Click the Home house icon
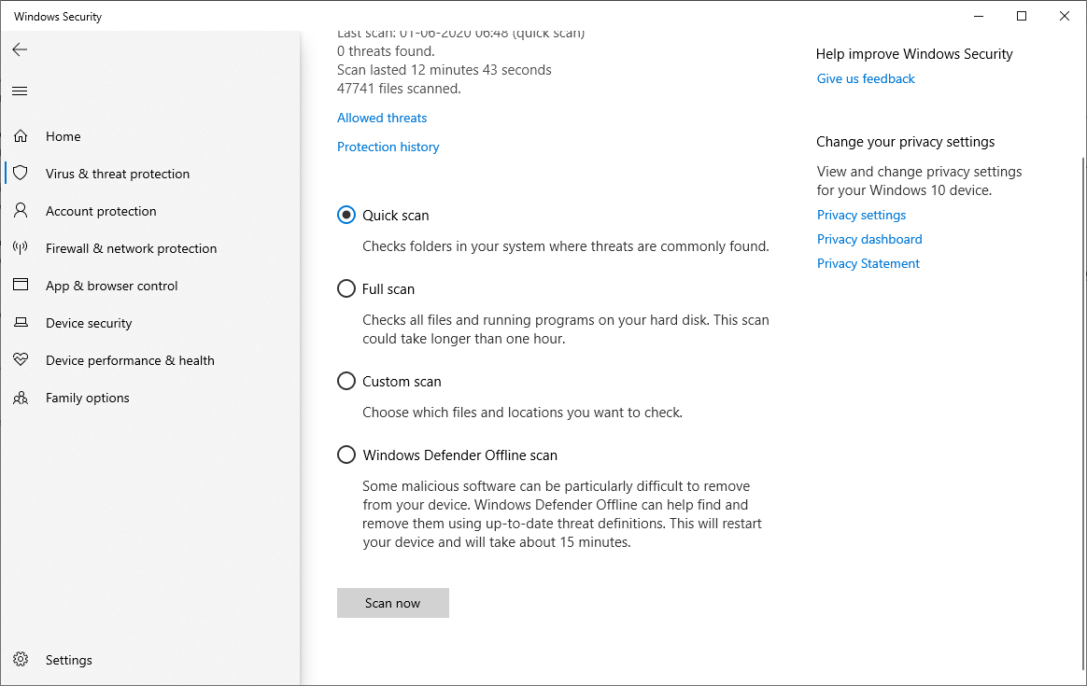Image resolution: width=1087 pixels, height=686 pixels. (21, 136)
